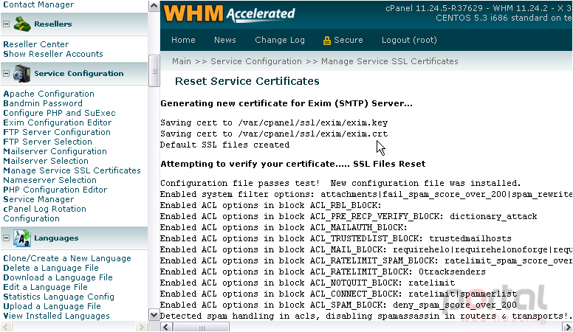The width and height of the screenshot is (573, 332).
Task: Open Bandmin Password
Action: [x=43, y=103]
